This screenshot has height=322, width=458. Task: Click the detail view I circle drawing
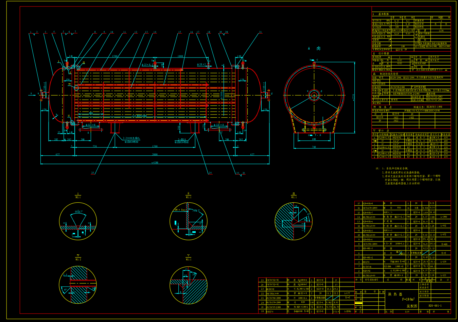click(x=78, y=221)
